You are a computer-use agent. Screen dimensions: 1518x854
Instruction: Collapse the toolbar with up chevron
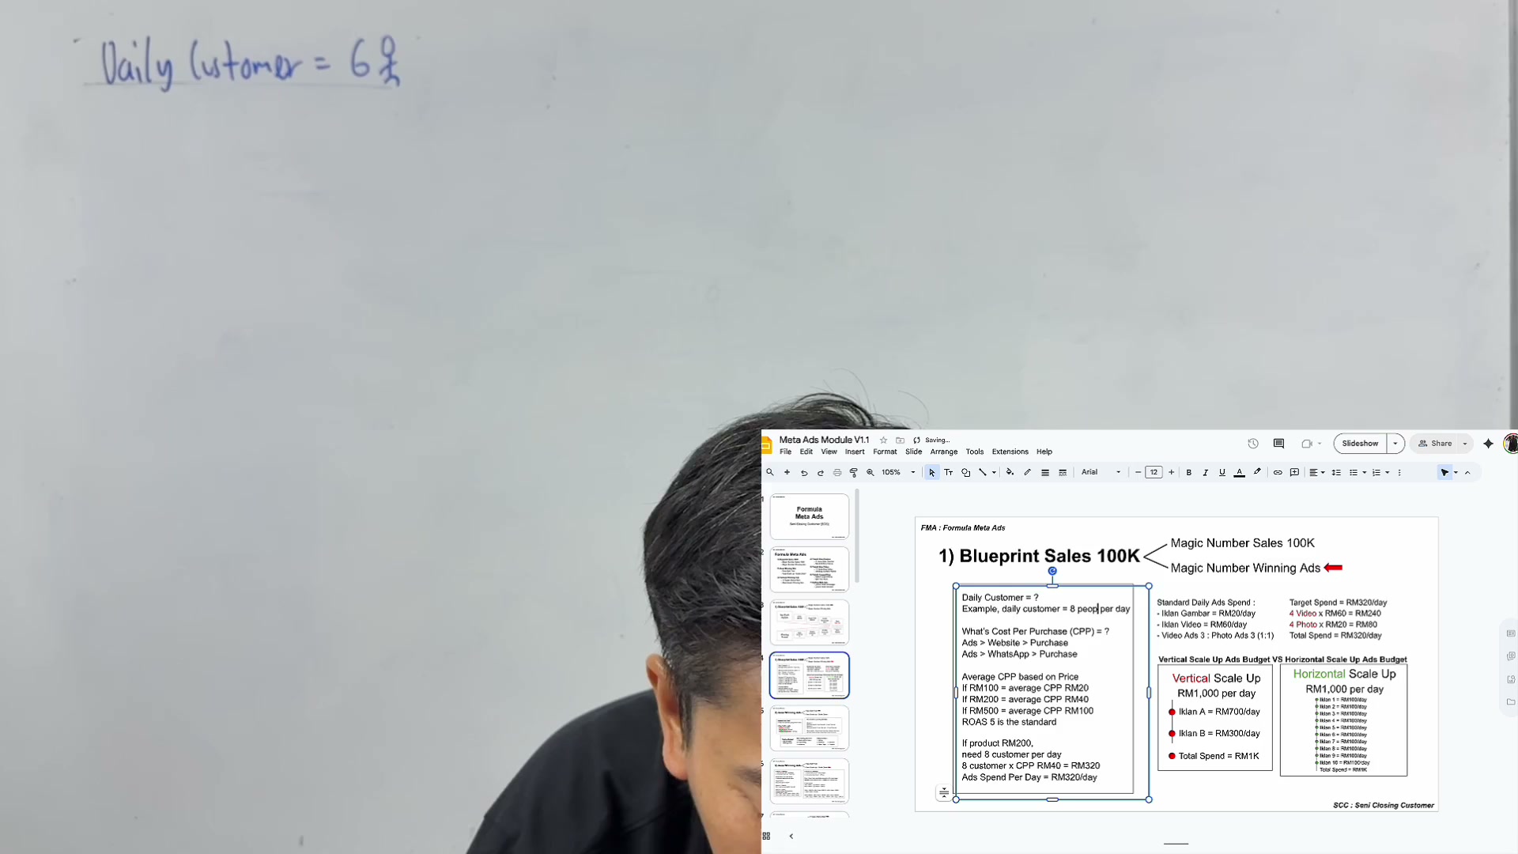point(1467,472)
